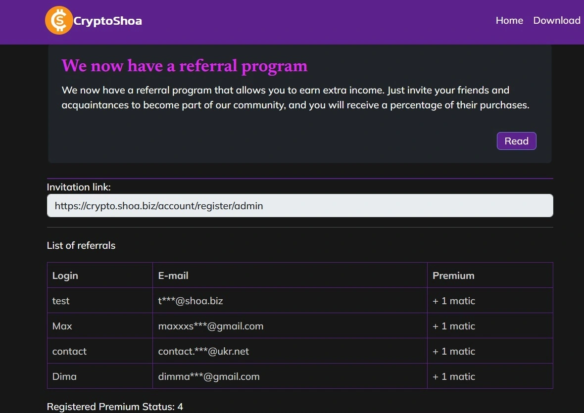
Task: Click the CryptoShoa brand name text
Action: click(x=107, y=21)
